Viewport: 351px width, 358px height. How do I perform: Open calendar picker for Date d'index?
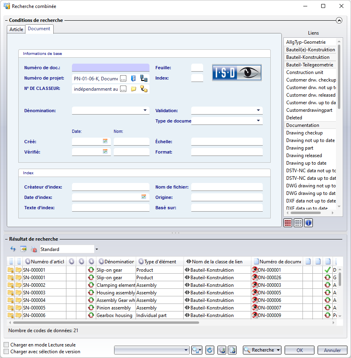pos(144,197)
